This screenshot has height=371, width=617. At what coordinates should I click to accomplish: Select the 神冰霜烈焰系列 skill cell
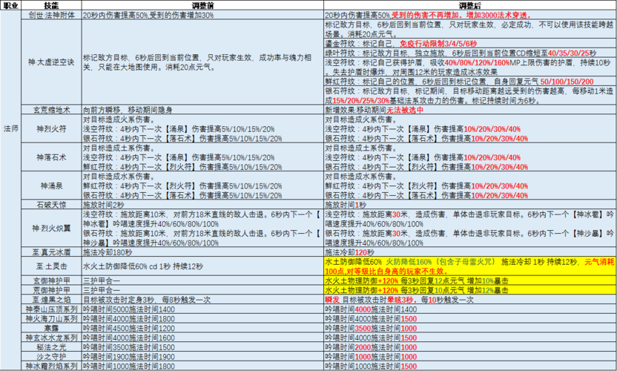point(52,366)
